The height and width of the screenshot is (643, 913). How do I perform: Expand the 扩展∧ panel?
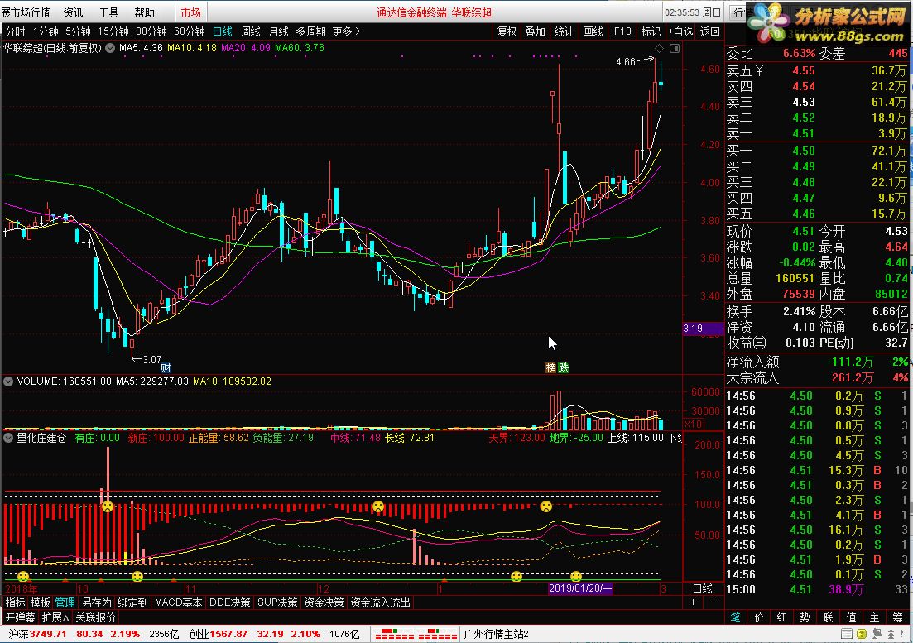pyautogui.click(x=55, y=617)
